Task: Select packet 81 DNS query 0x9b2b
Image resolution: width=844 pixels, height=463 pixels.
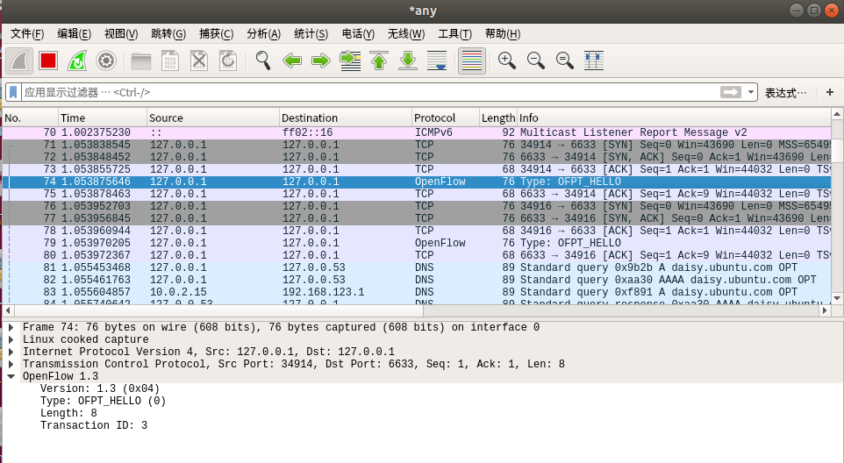Action: coord(417,267)
